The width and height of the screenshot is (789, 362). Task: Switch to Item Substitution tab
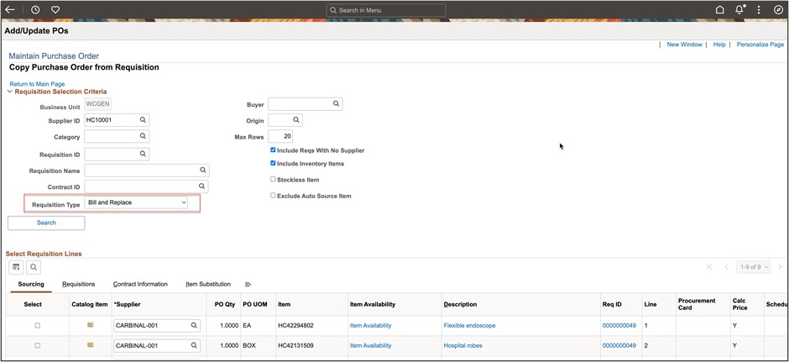tap(208, 285)
